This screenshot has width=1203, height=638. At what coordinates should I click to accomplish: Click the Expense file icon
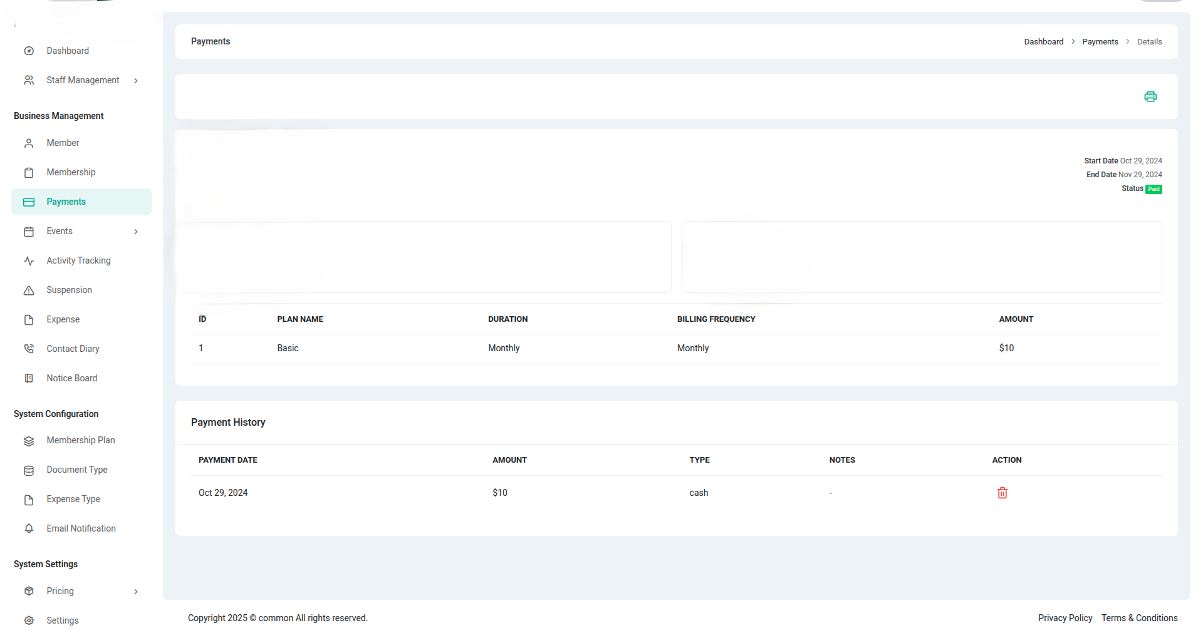point(29,320)
